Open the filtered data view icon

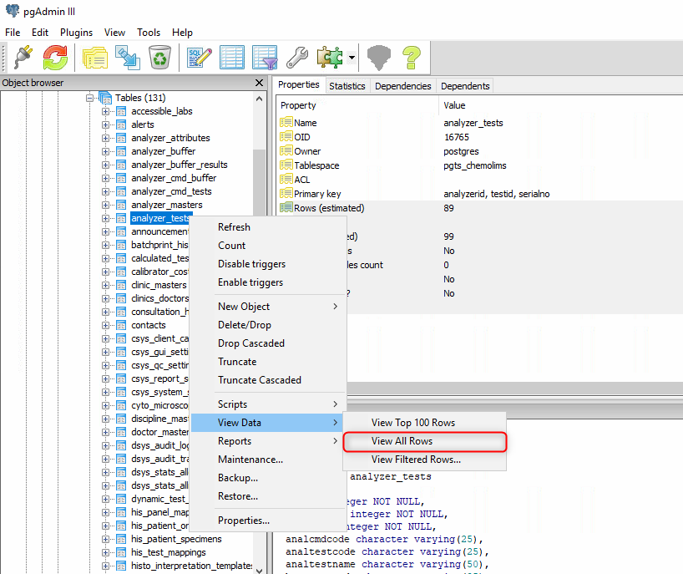(x=264, y=57)
